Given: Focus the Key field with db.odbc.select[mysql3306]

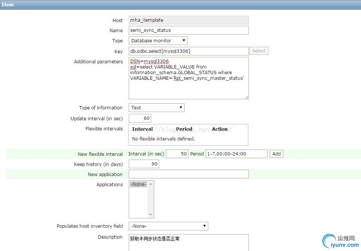Looking at the screenshot, I should tap(188, 51).
